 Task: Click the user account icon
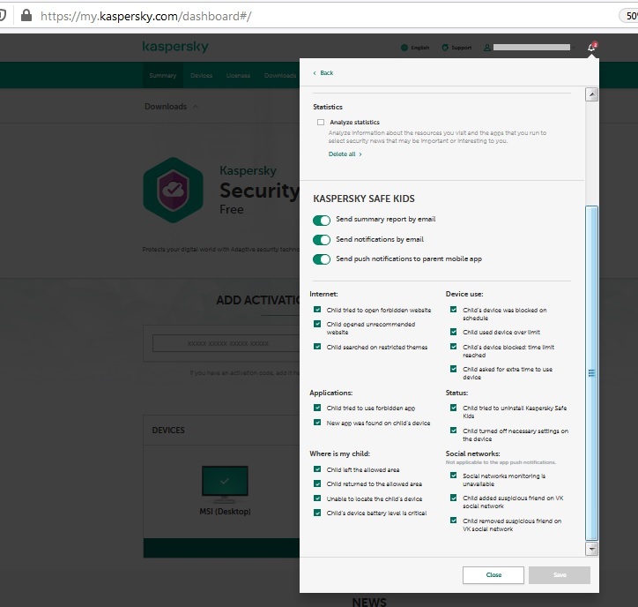486,48
